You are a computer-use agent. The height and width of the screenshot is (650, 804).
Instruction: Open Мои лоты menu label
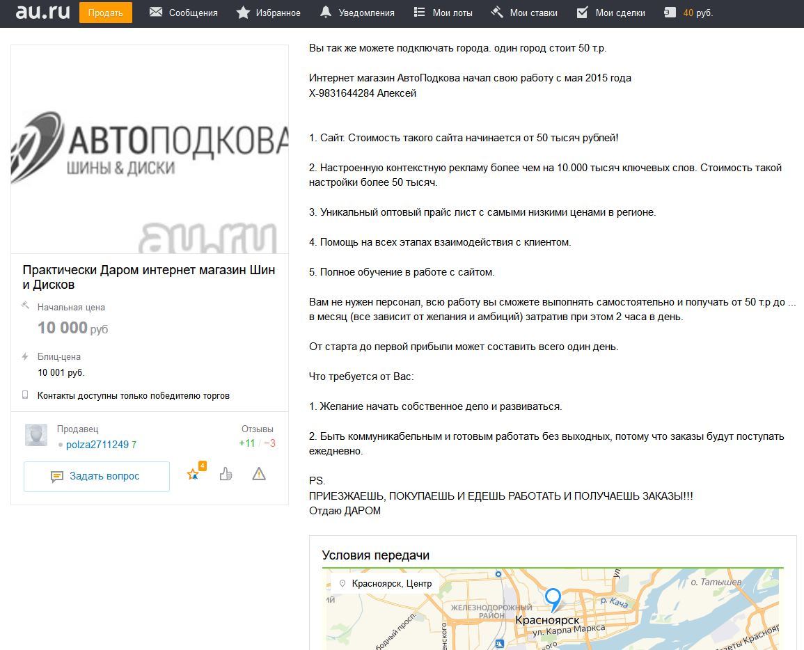pos(452,13)
